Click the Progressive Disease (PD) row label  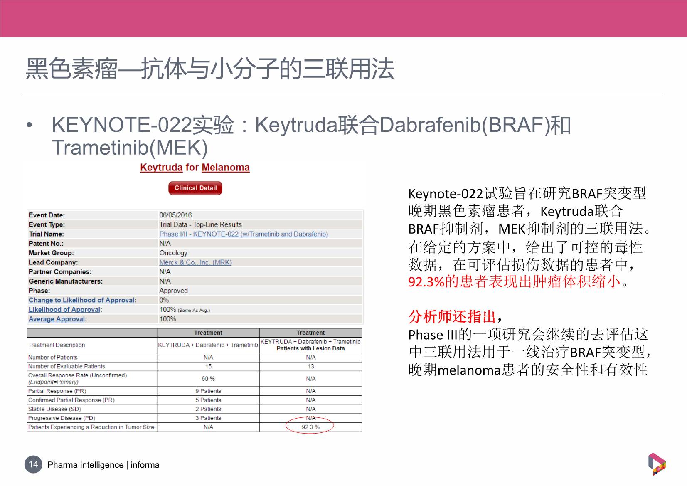62,418
